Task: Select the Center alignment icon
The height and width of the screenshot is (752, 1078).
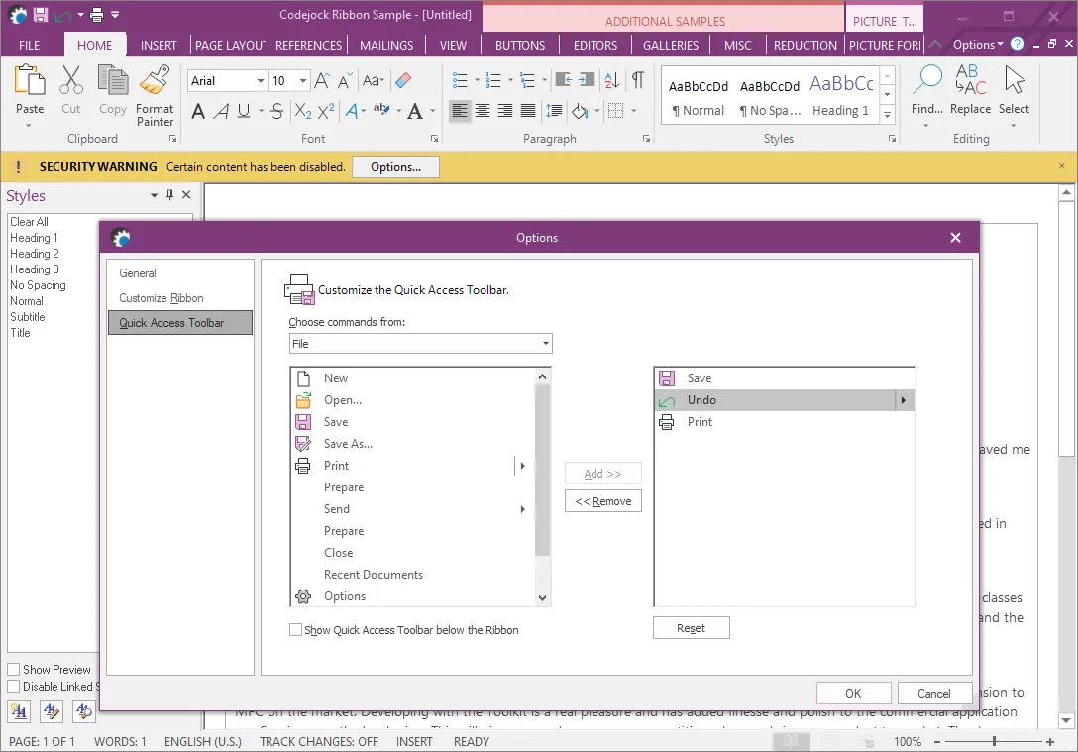Action: 483,111
